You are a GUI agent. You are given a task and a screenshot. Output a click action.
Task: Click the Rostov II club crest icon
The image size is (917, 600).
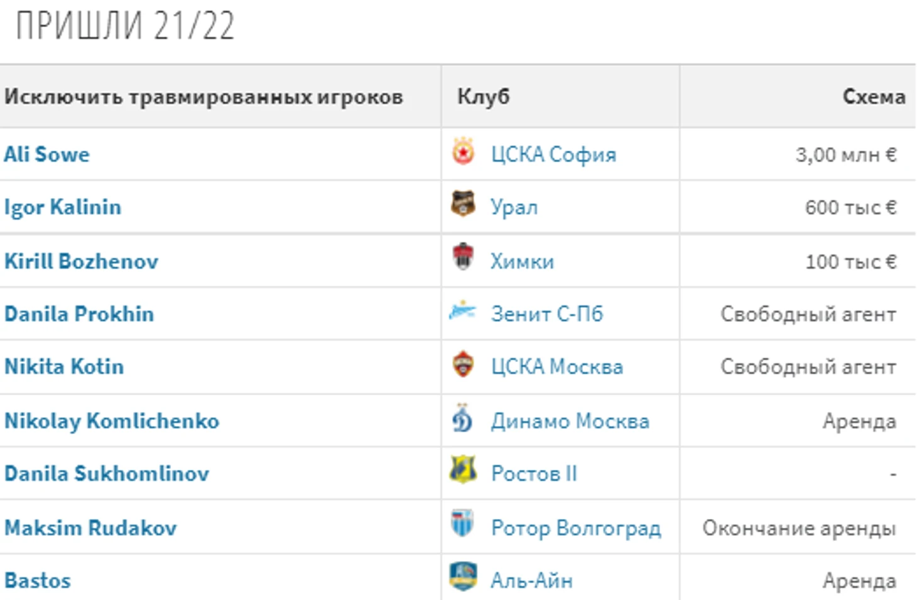[x=464, y=471]
